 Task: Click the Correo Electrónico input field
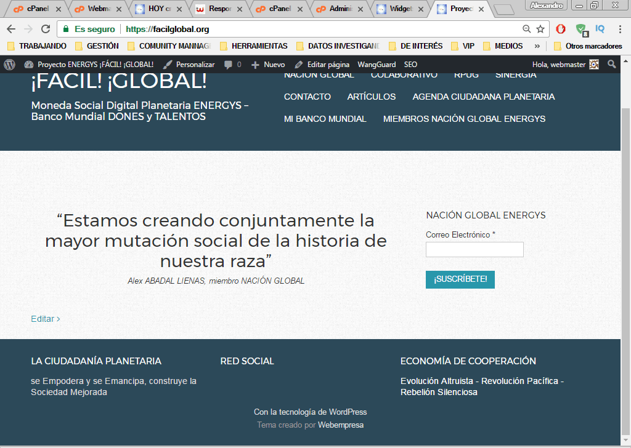475,249
